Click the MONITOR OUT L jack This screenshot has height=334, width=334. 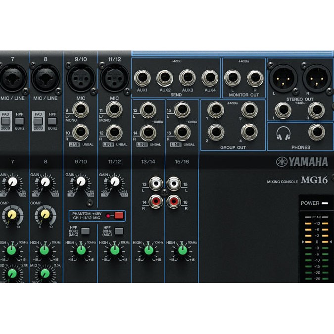233,78
